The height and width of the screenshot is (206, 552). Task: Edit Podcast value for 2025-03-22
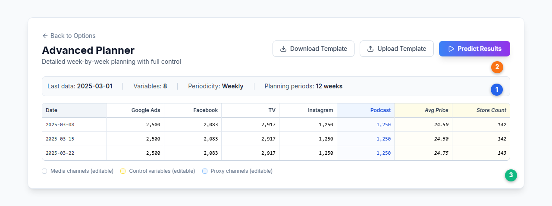point(366,153)
